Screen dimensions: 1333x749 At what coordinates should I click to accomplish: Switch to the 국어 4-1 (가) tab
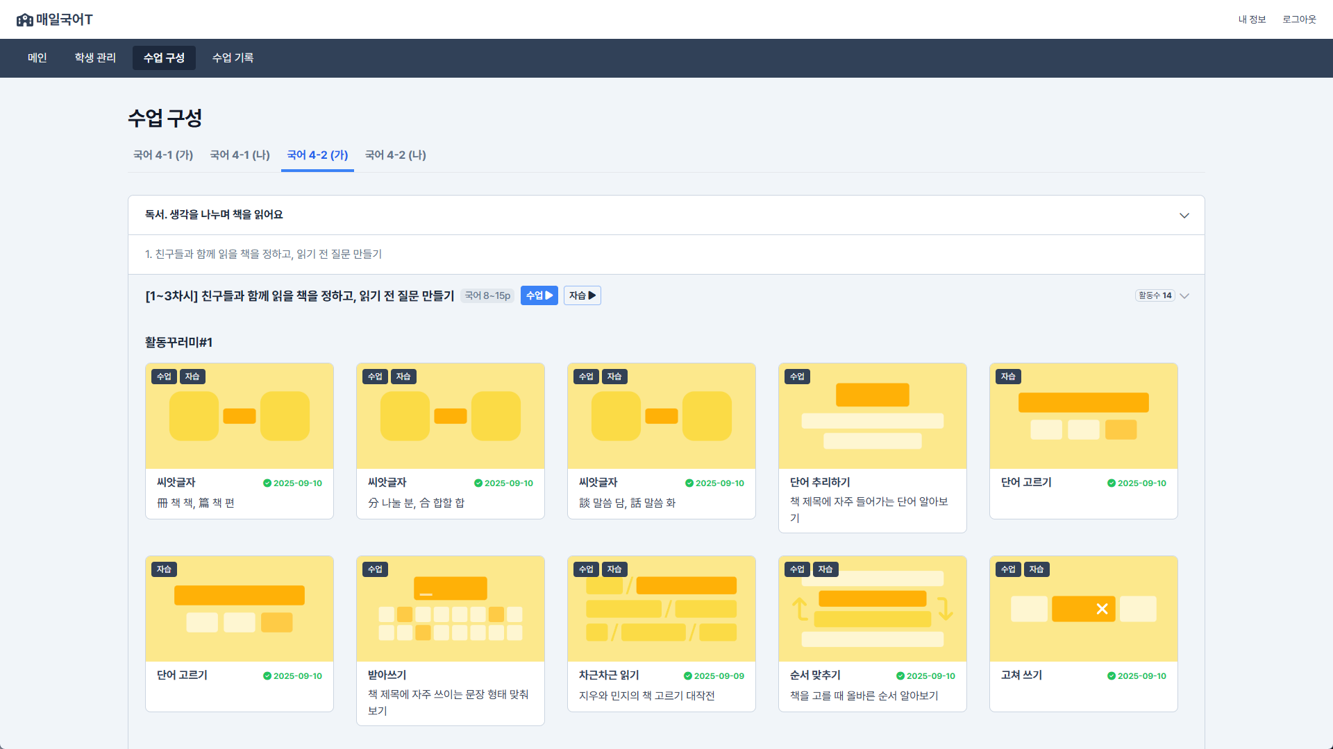[163, 155]
